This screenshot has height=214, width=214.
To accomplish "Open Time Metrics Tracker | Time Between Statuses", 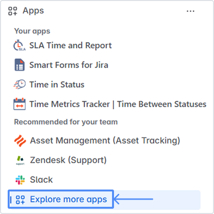I will point(118,104).
